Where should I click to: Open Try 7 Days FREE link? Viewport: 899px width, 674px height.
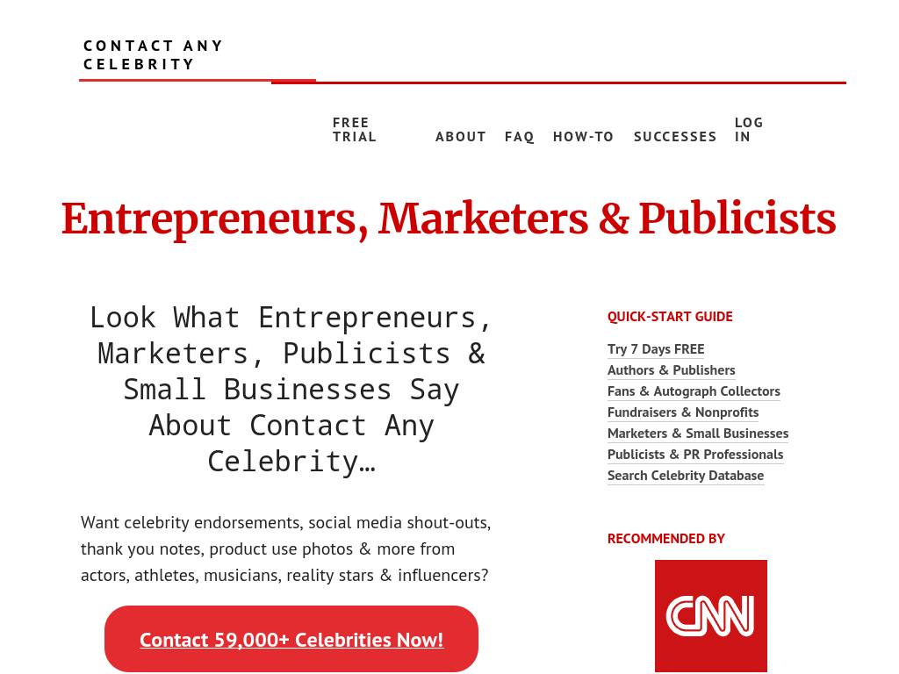(656, 349)
